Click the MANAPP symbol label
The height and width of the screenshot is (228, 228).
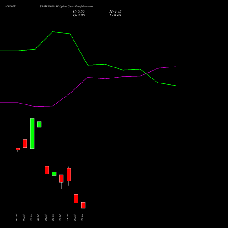click(10, 7)
